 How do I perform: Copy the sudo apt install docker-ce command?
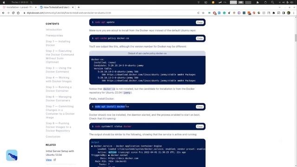200,107
